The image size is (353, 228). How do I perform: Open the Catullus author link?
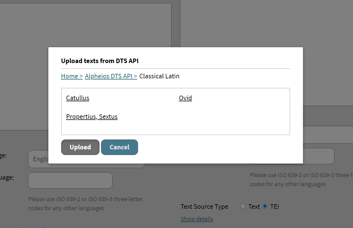point(78,98)
